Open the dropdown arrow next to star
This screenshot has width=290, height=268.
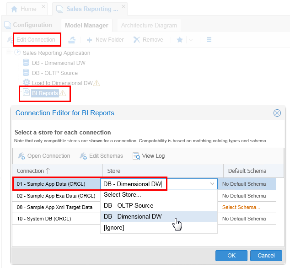(x=191, y=40)
